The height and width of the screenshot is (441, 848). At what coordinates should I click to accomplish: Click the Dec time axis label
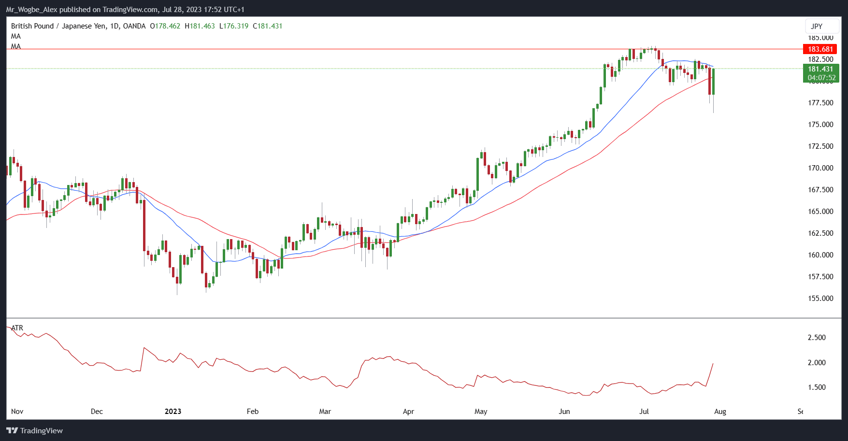(x=97, y=411)
